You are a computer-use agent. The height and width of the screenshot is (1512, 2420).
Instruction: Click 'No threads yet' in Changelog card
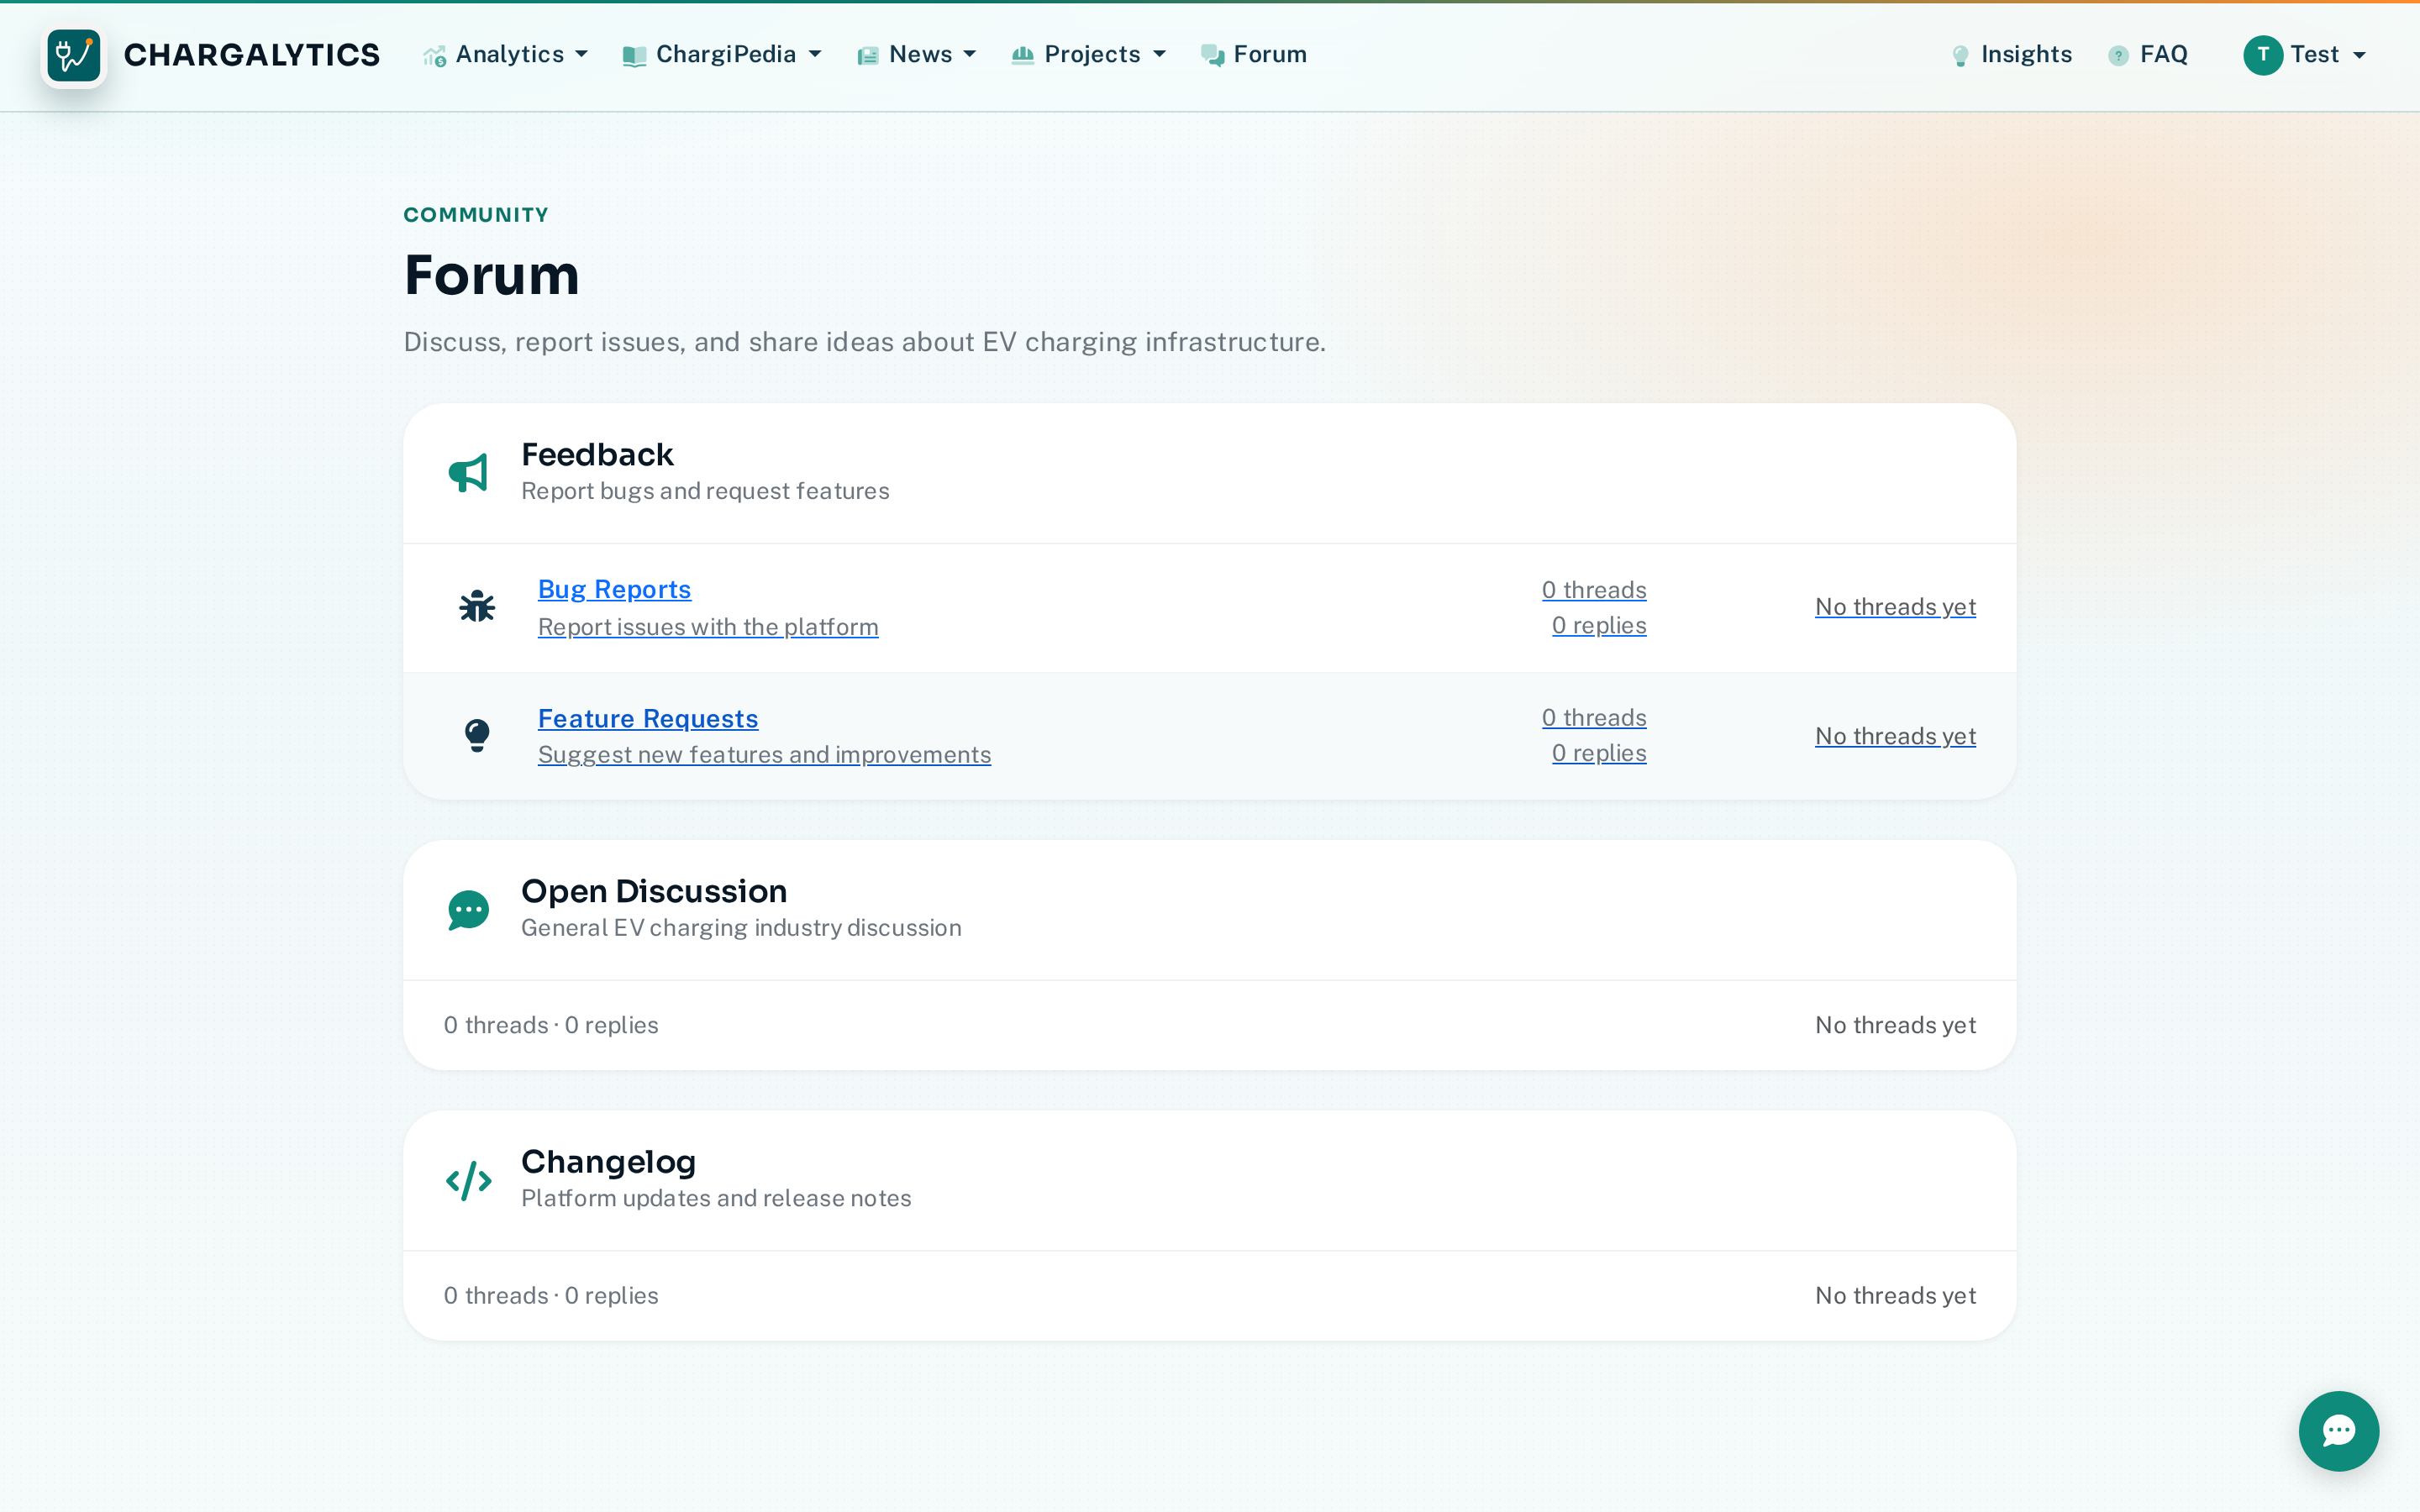(1895, 1295)
